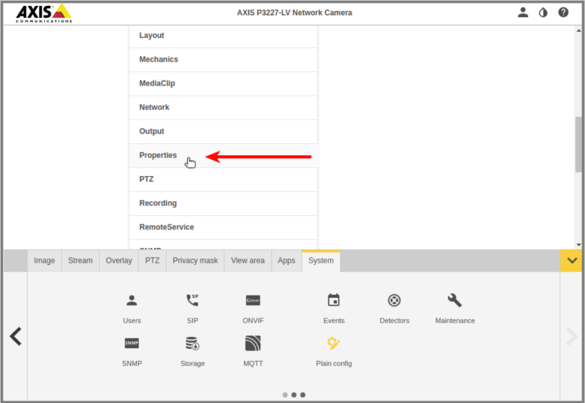Screen dimensions: 585x403
Task: Expand the Properties parameter group
Action: coord(223,155)
